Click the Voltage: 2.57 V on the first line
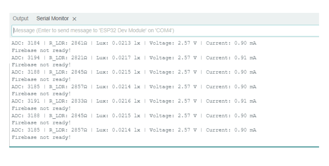Viewport: 329px width, 166px height. pyautogui.click(x=173, y=43)
